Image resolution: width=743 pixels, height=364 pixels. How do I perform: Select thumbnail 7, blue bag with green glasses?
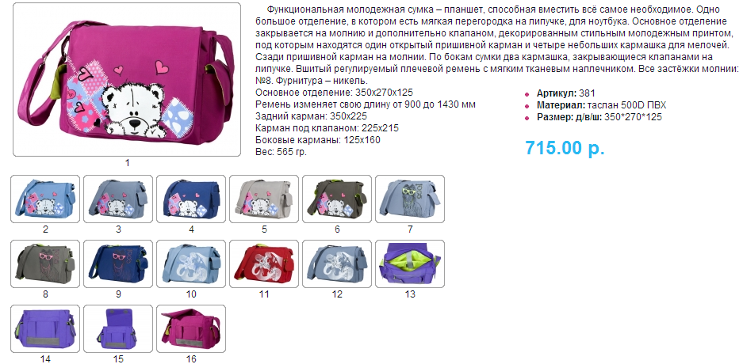(x=411, y=199)
